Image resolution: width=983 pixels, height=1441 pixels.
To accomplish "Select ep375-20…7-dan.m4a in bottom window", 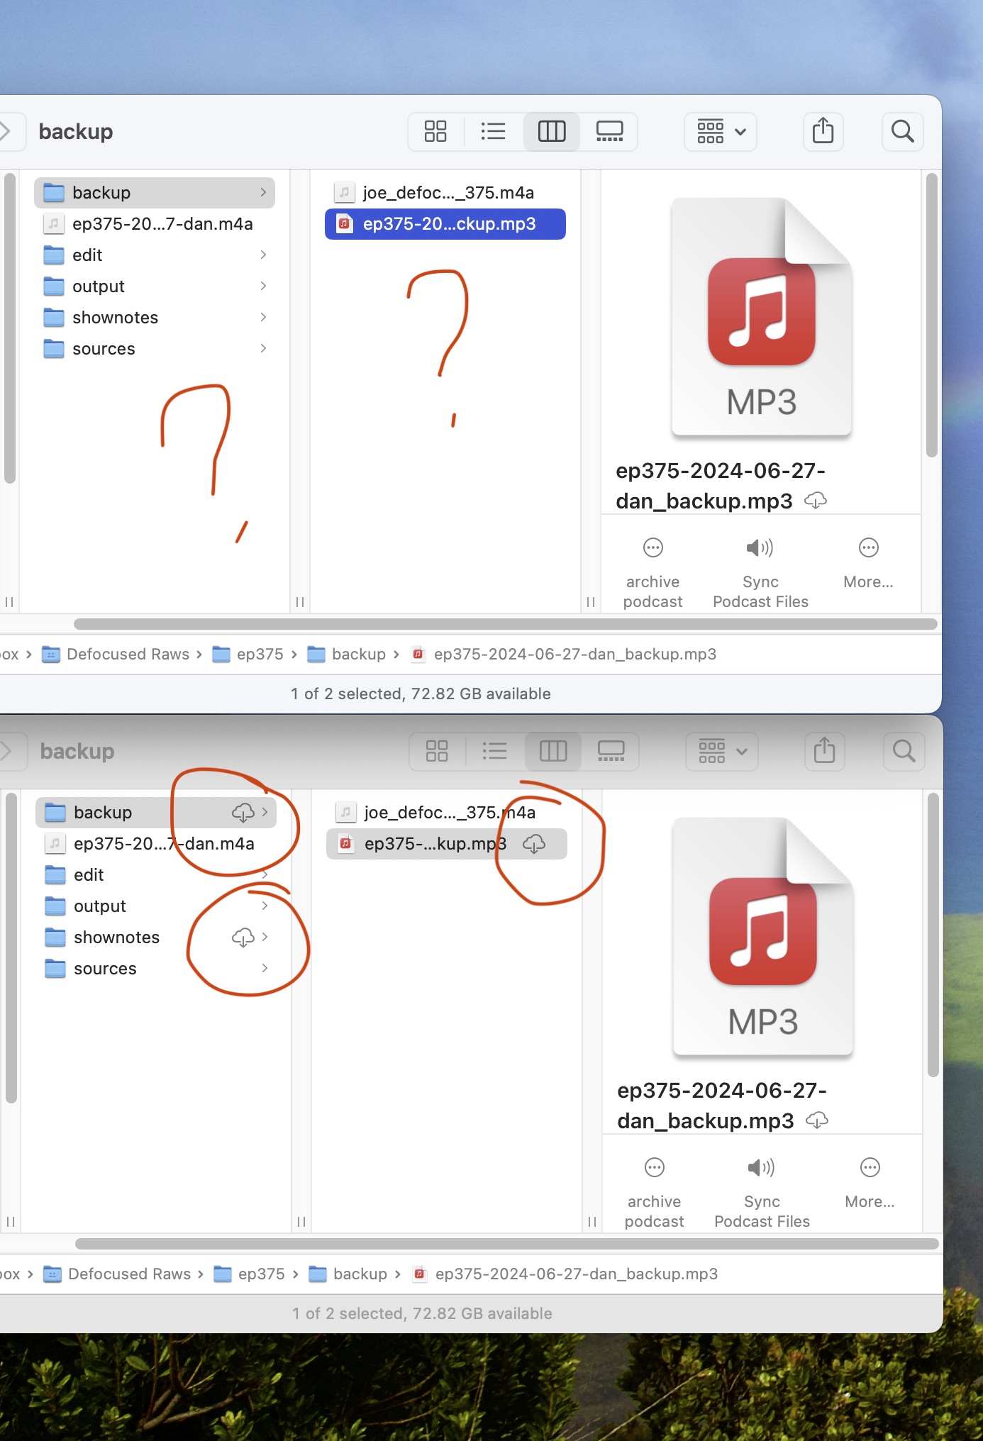I will pos(156,844).
